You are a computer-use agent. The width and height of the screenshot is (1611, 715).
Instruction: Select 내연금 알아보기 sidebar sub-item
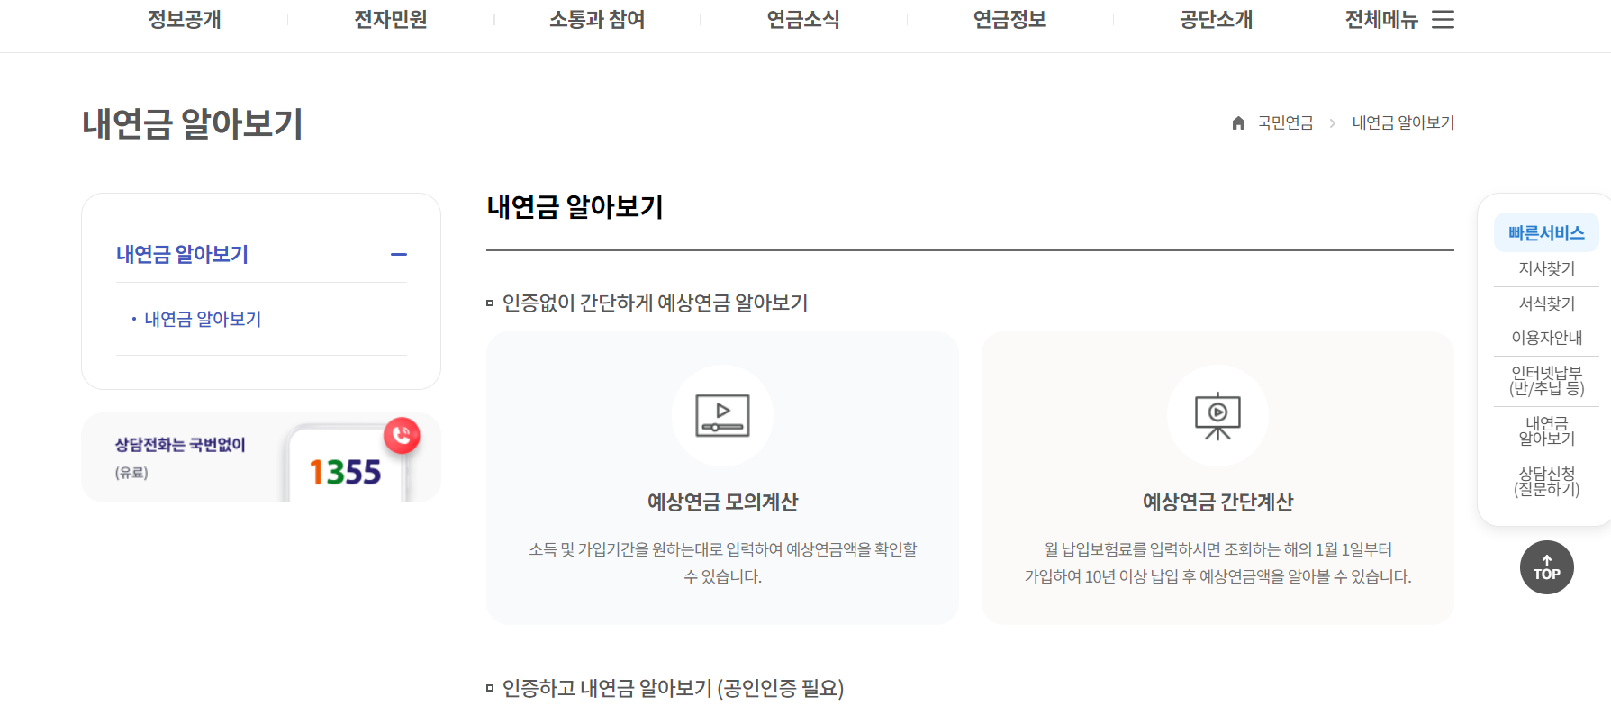203,319
